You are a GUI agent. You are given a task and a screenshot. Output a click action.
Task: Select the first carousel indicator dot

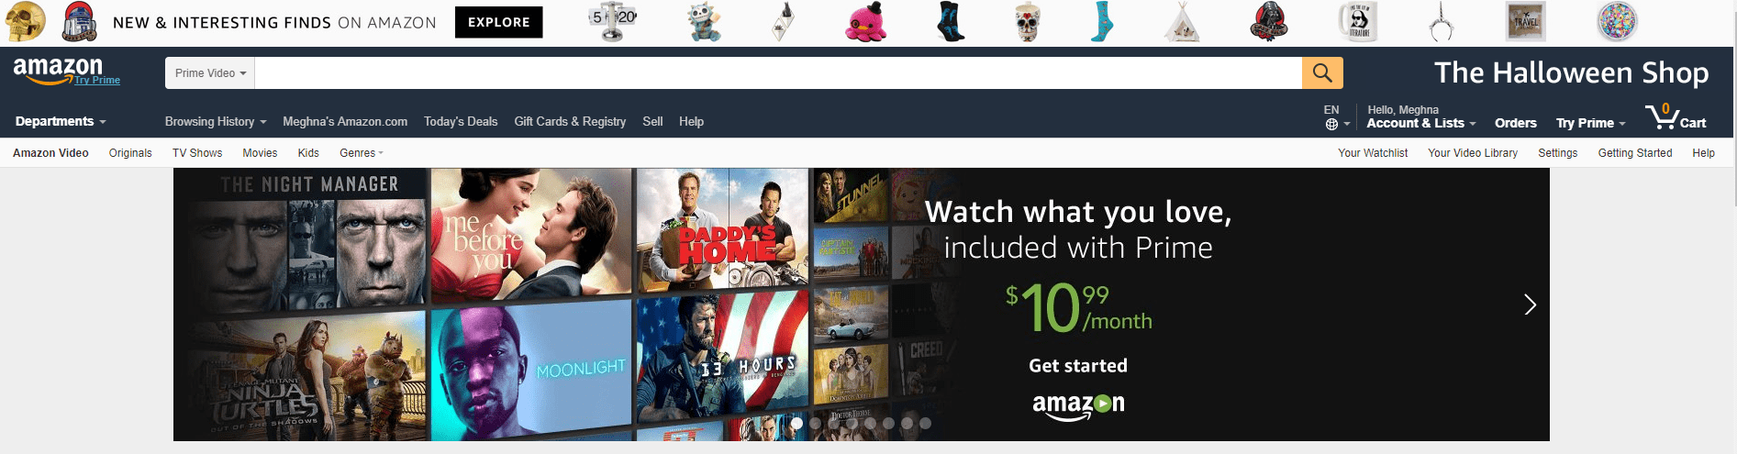tap(796, 423)
